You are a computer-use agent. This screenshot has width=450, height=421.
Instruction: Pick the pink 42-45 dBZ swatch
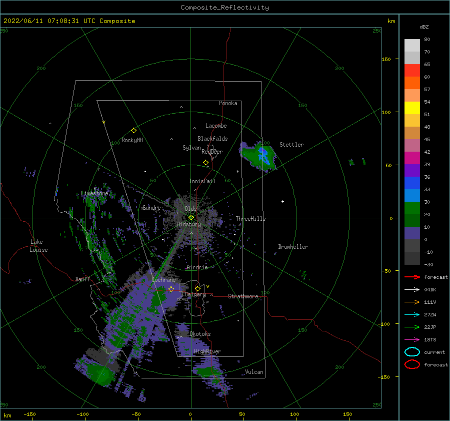pos(412,146)
